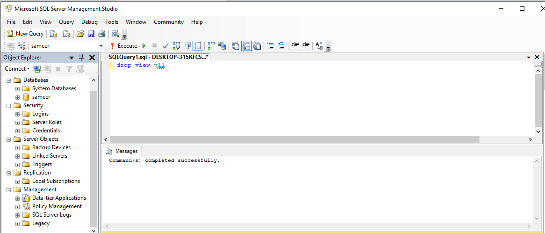Click the green Debug play arrow

coord(144,45)
